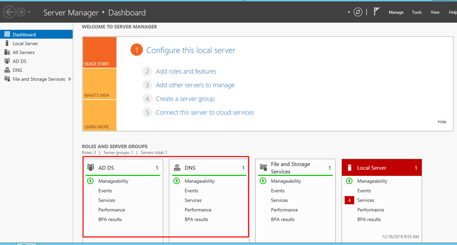Open BPA results under the DNS tile
The width and height of the screenshot is (457, 245).
(196, 220)
